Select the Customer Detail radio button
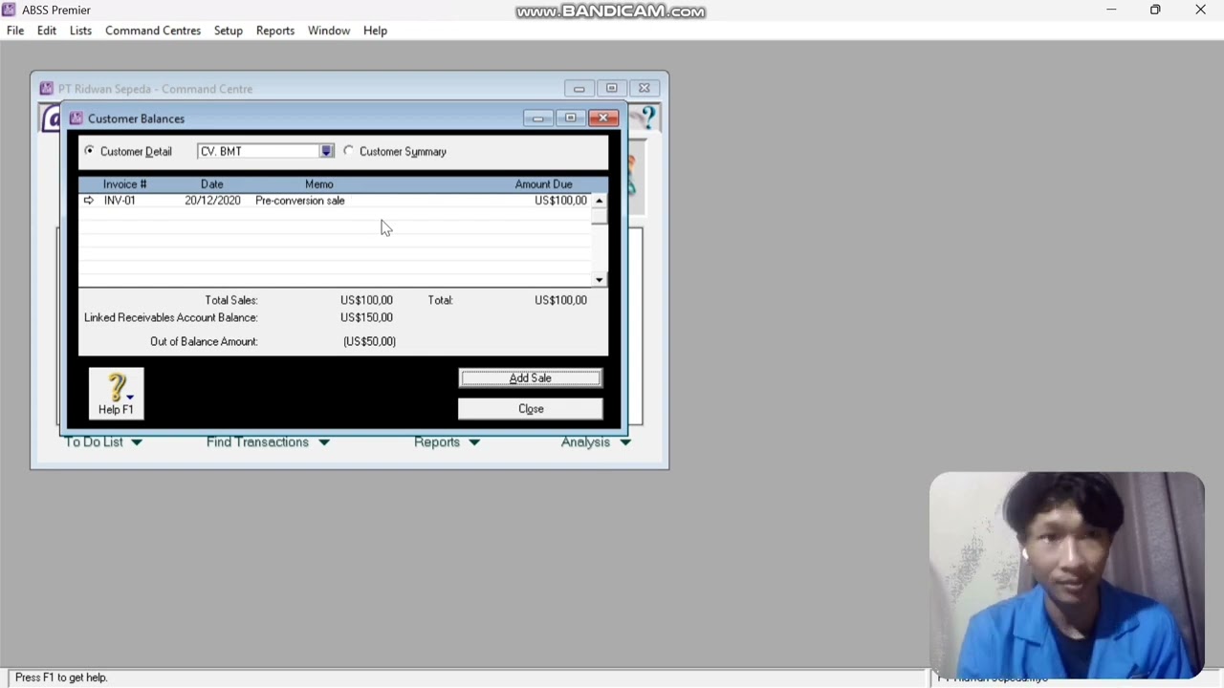 tap(90, 151)
